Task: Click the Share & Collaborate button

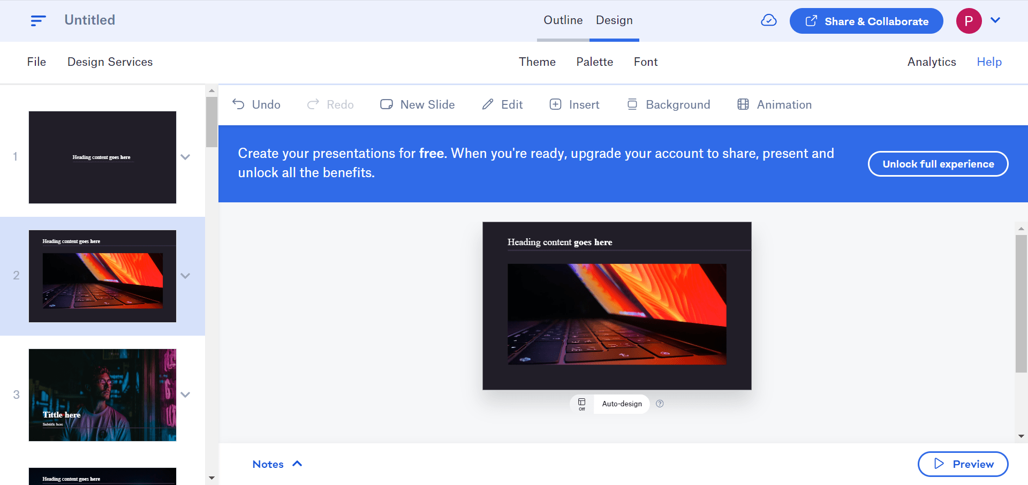Action: click(866, 21)
